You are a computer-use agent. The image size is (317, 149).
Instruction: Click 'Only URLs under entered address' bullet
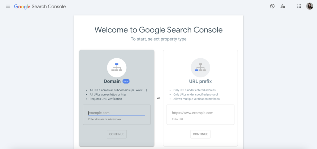pyautogui.click(x=194, y=90)
